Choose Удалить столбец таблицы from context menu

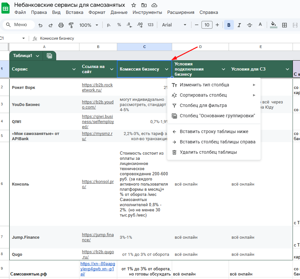pyautogui.click(x=208, y=152)
